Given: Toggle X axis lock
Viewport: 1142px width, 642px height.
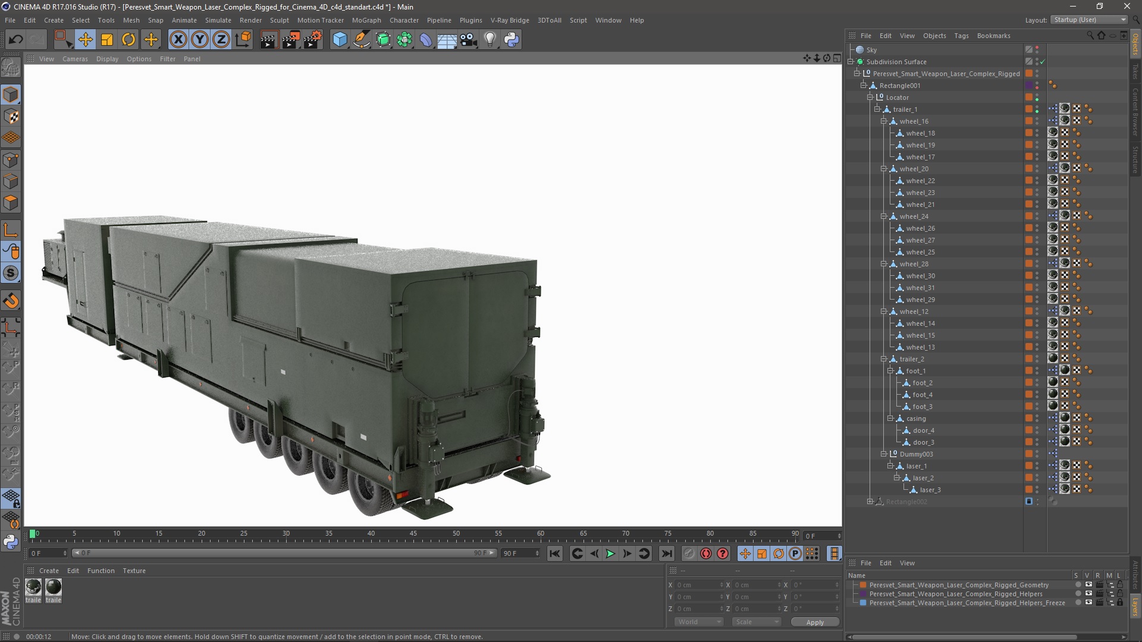Looking at the screenshot, I should (178, 40).
